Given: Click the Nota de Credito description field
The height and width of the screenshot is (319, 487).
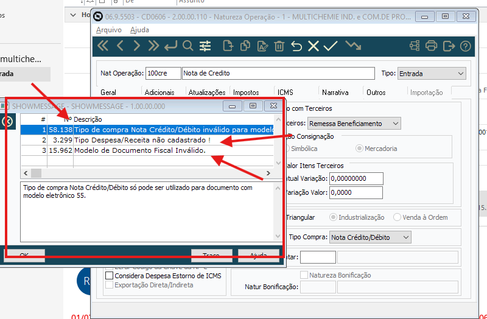Looking at the screenshot, I should point(278,73).
